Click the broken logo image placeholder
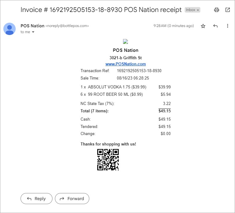This screenshot has width=235, height=213. click(x=125, y=41)
